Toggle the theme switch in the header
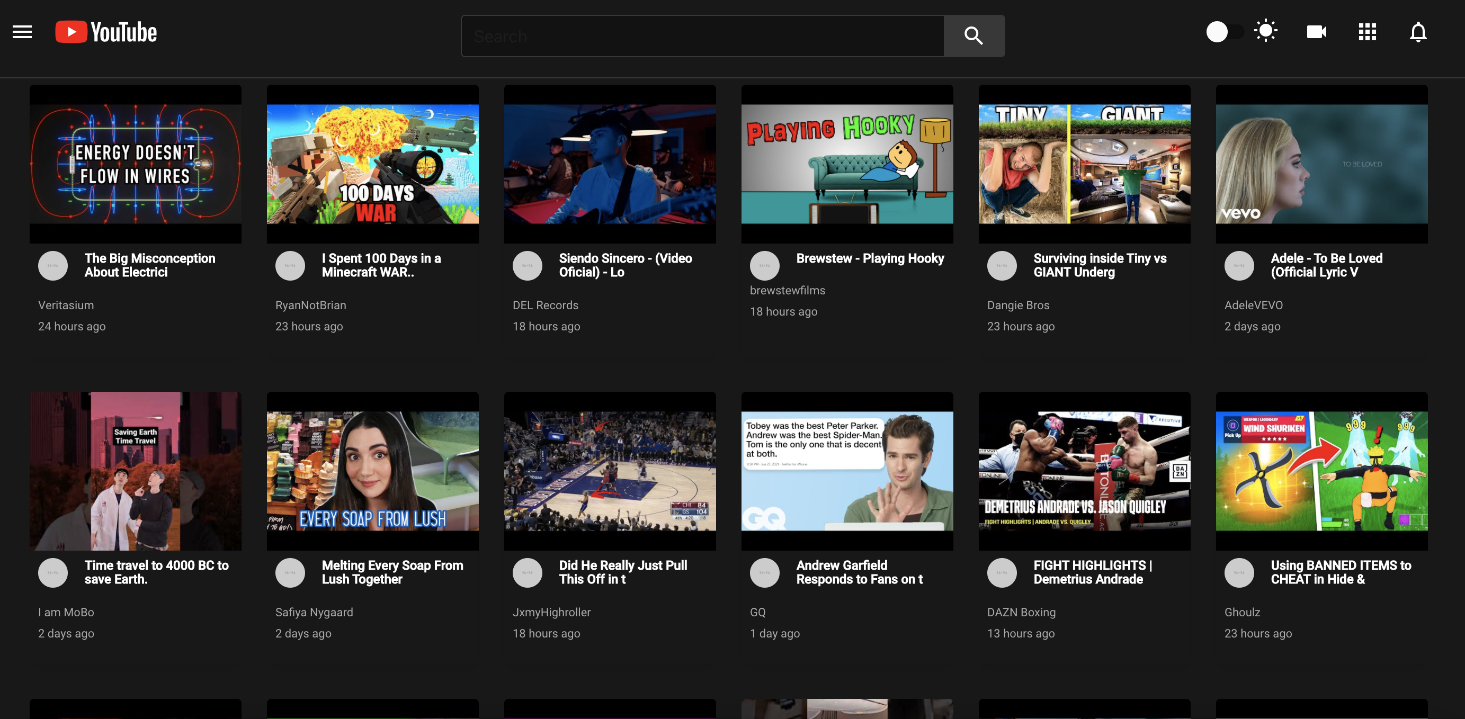This screenshot has height=719, width=1465. pyautogui.click(x=1226, y=32)
